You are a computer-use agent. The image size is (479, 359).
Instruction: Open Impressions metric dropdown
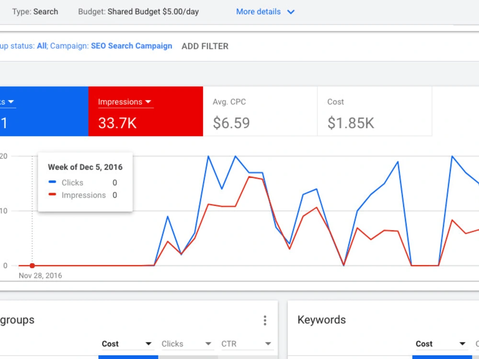coord(125,101)
